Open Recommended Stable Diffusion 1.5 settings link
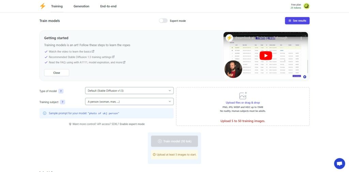 pyautogui.click(x=82, y=57)
